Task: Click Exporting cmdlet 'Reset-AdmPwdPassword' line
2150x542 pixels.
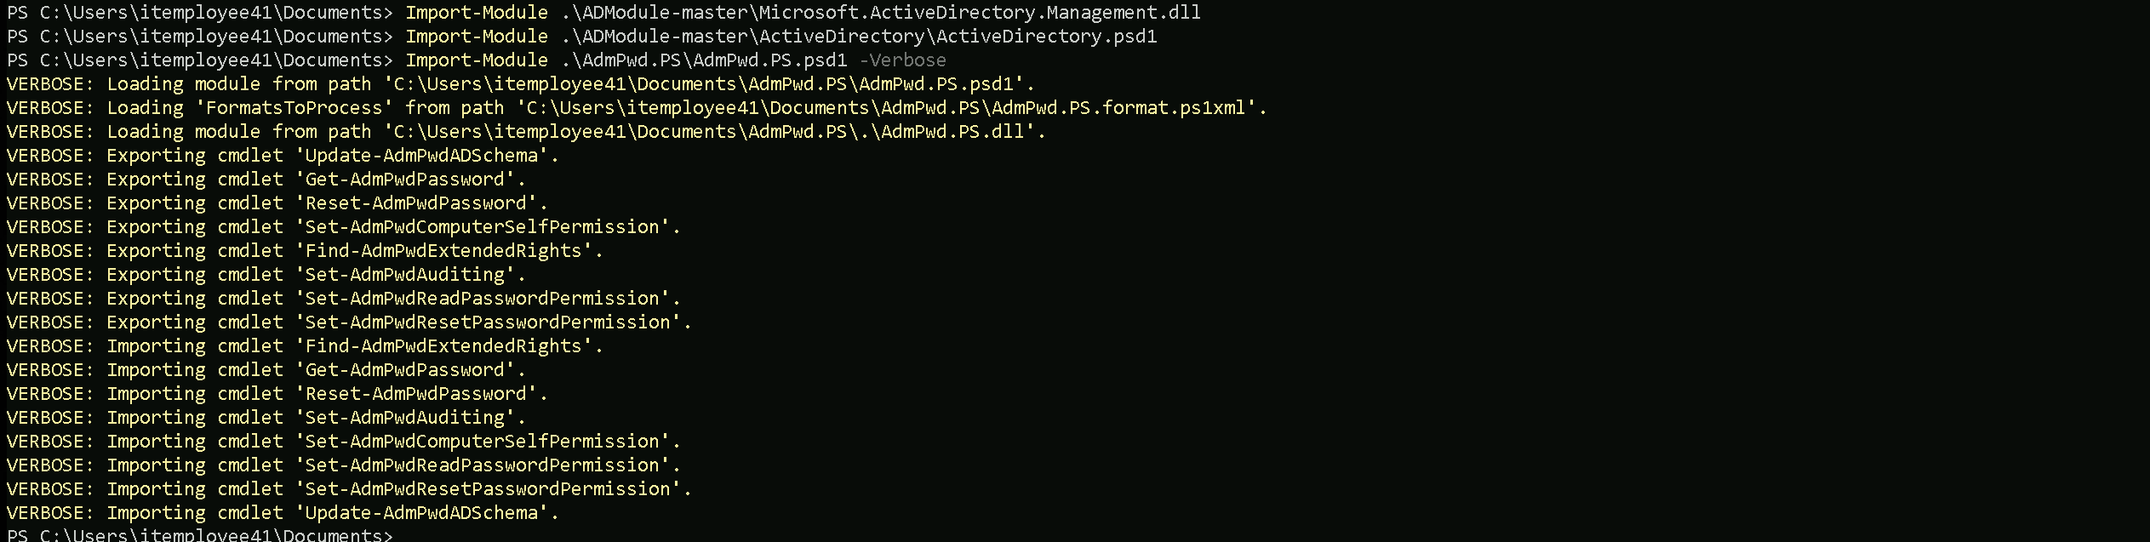Action: click(277, 203)
